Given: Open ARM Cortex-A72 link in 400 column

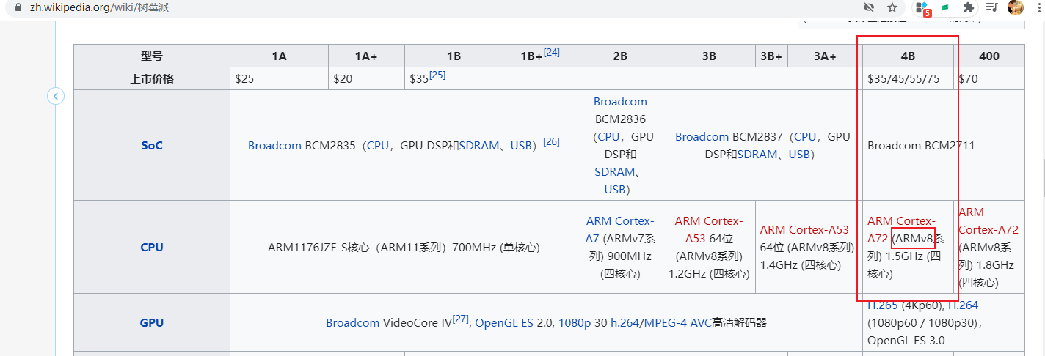Looking at the screenshot, I should click(x=988, y=220).
